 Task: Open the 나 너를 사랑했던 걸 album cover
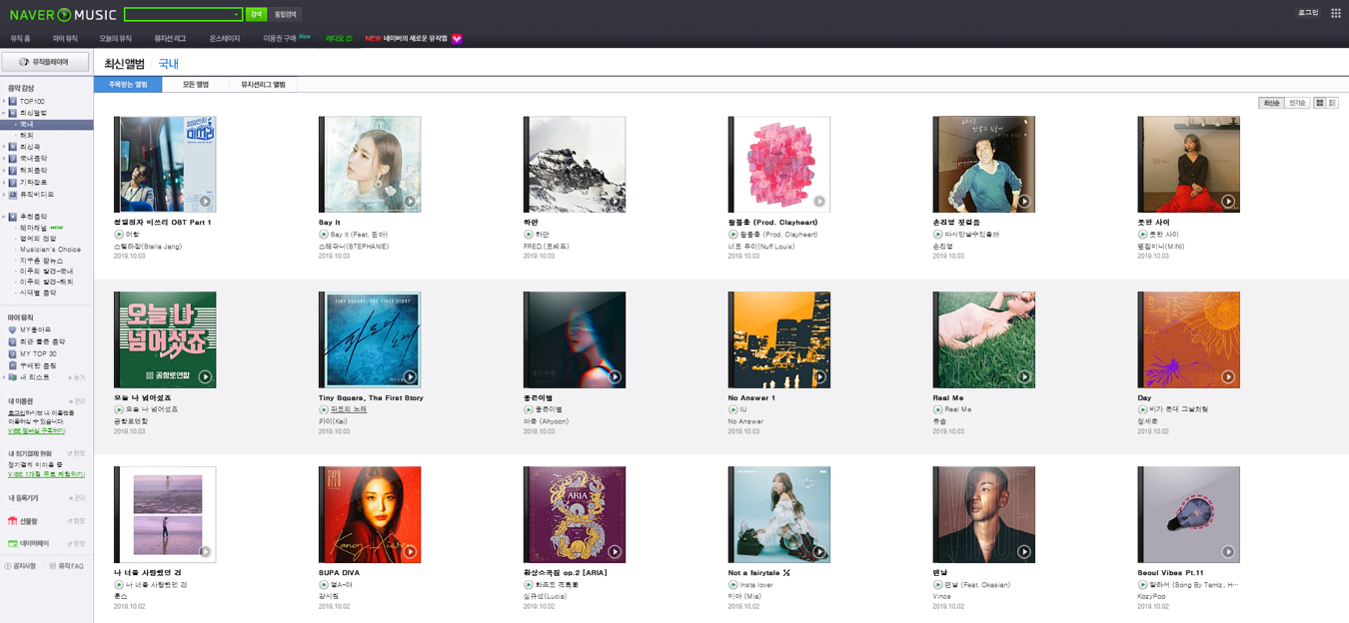tap(165, 514)
